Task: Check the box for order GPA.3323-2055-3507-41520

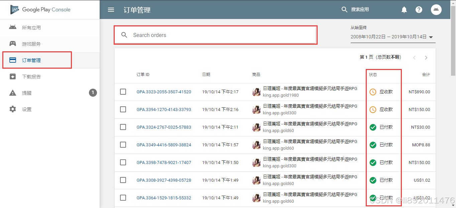Action: [x=123, y=92]
